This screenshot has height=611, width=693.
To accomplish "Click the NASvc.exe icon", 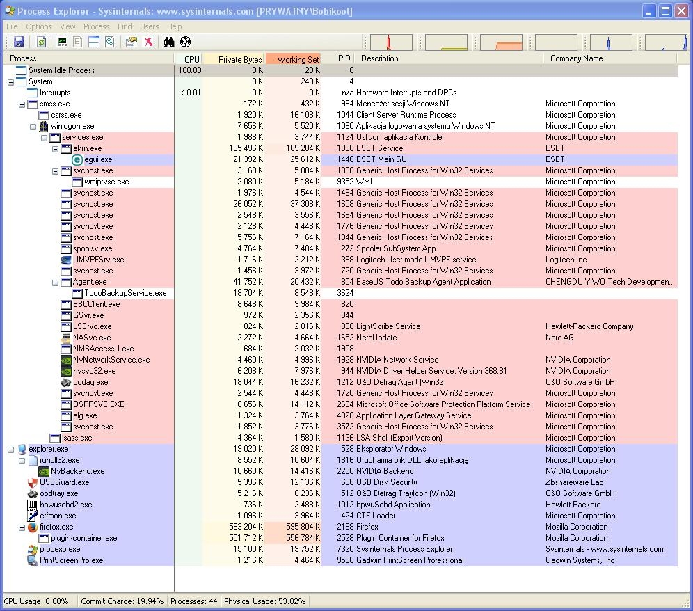I will coord(66,338).
